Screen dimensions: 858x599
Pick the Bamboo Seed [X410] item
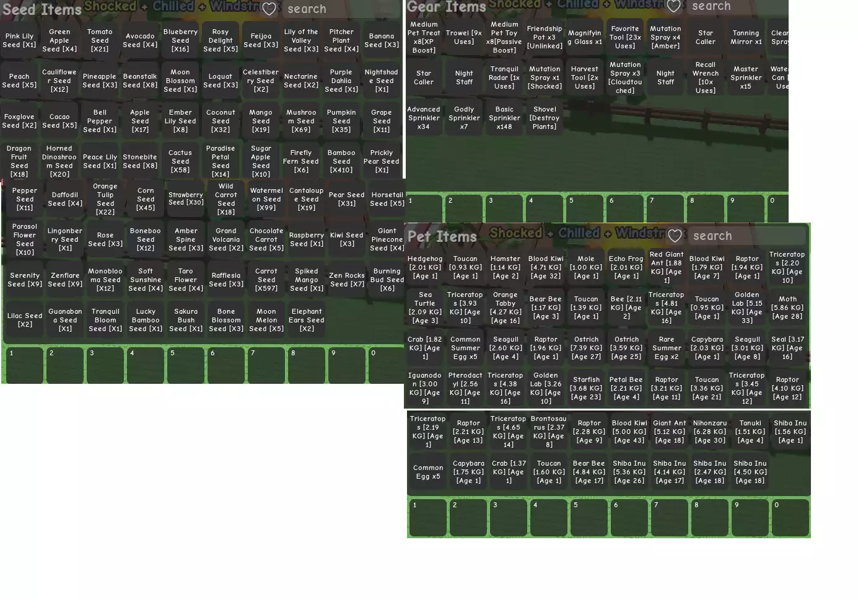pos(341,161)
